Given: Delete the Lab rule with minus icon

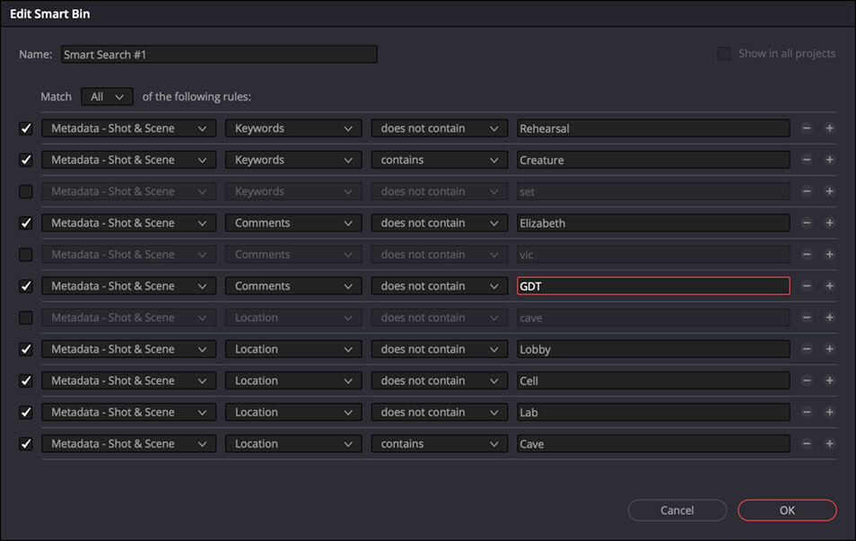Looking at the screenshot, I should 807,413.
